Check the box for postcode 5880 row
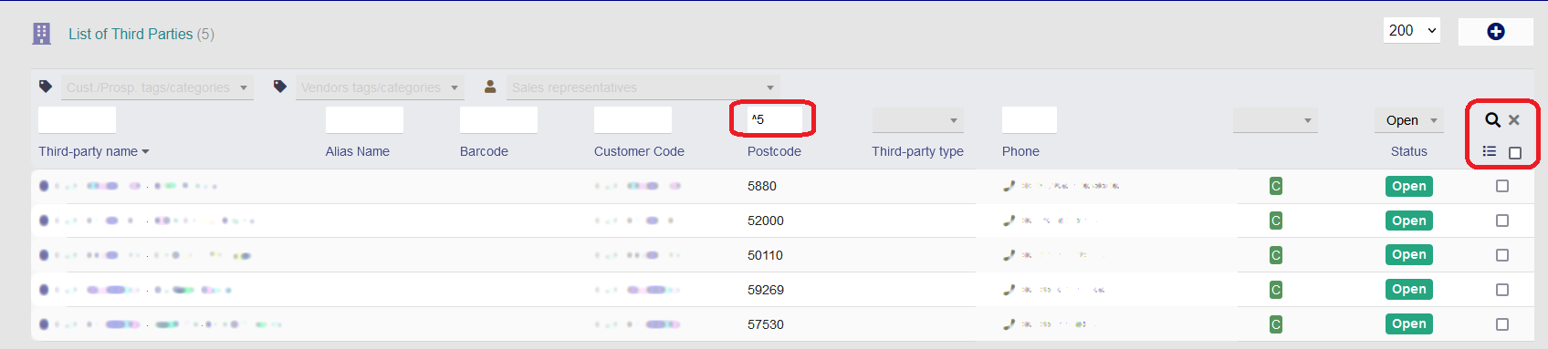This screenshot has width=1548, height=349. (1502, 186)
